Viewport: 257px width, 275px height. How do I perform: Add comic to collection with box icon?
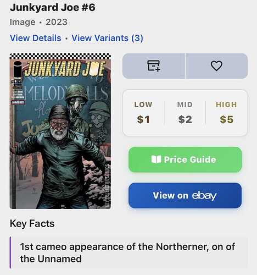(154, 66)
